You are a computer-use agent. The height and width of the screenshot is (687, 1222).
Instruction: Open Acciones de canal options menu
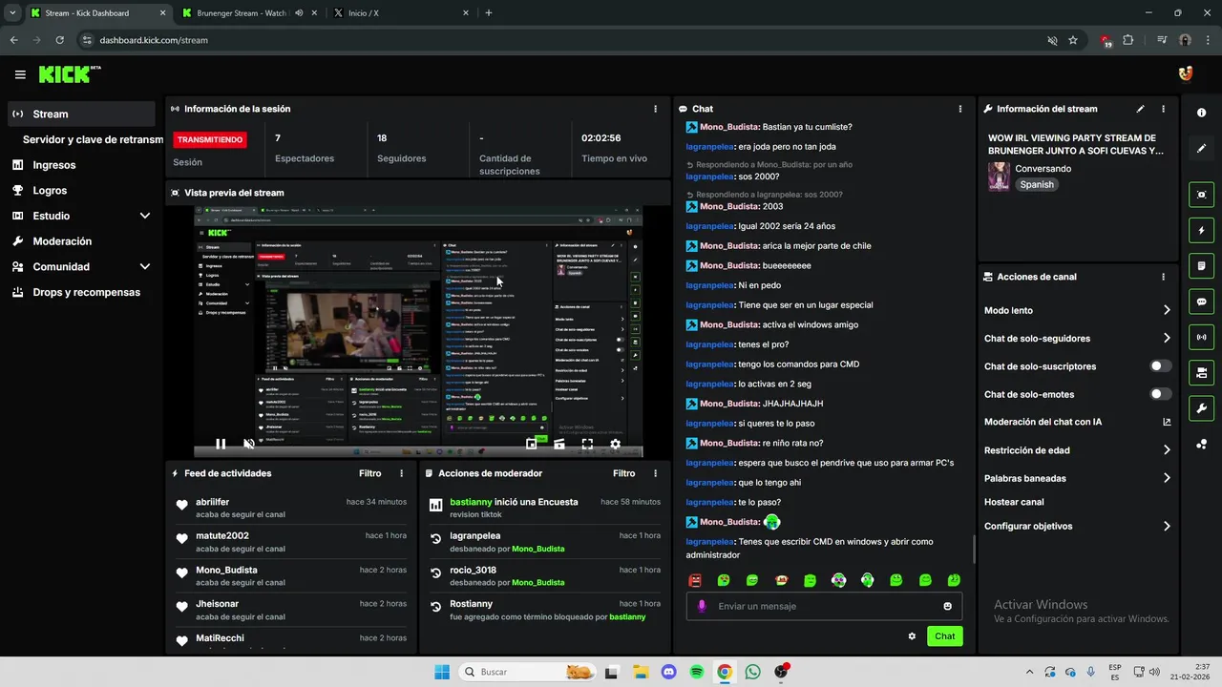(1163, 277)
